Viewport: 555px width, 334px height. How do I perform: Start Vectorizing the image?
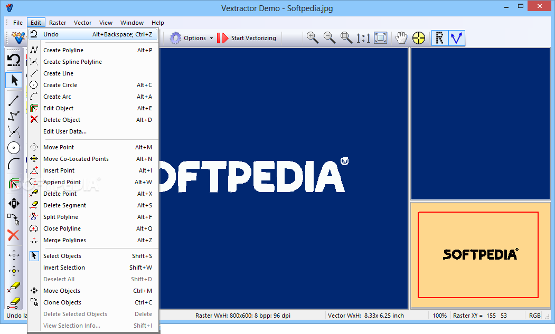coord(247,38)
